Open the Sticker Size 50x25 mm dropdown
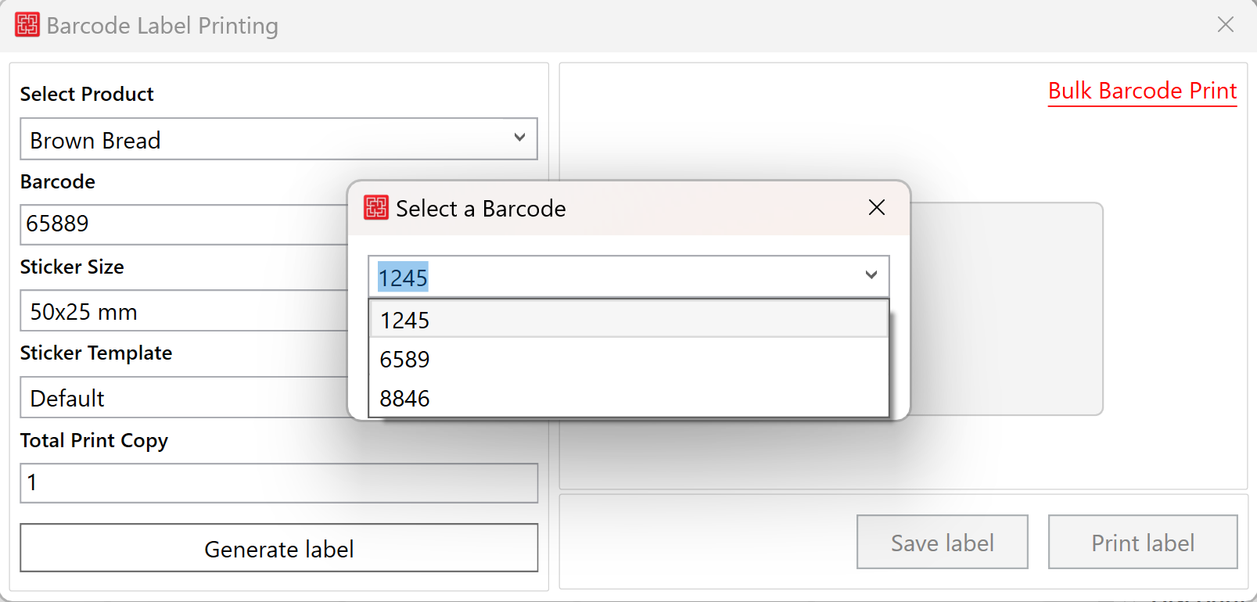Image resolution: width=1257 pixels, height=602 pixels. pos(184,311)
